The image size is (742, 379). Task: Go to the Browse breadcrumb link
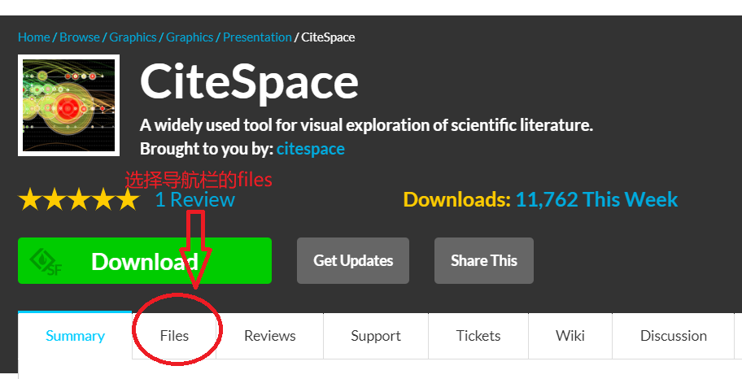click(x=80, y=37)
